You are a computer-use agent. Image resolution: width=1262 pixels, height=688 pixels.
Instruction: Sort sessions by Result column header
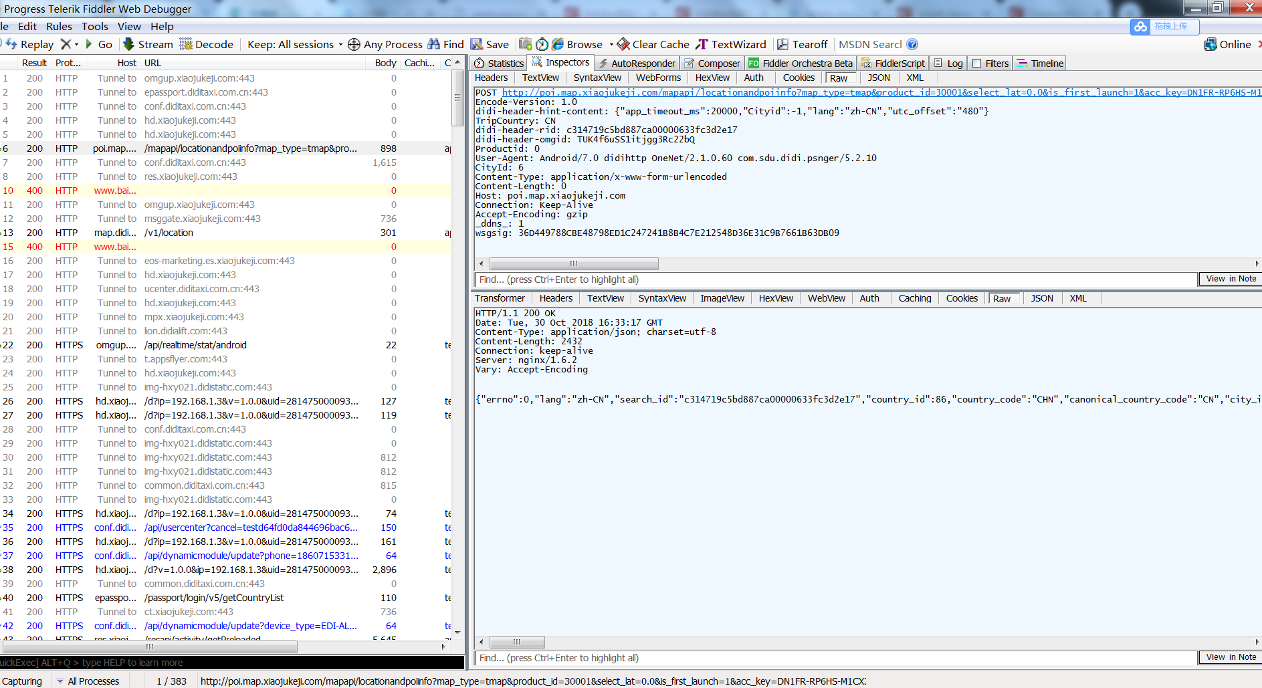pyautogui.click(x=34, y=63)
